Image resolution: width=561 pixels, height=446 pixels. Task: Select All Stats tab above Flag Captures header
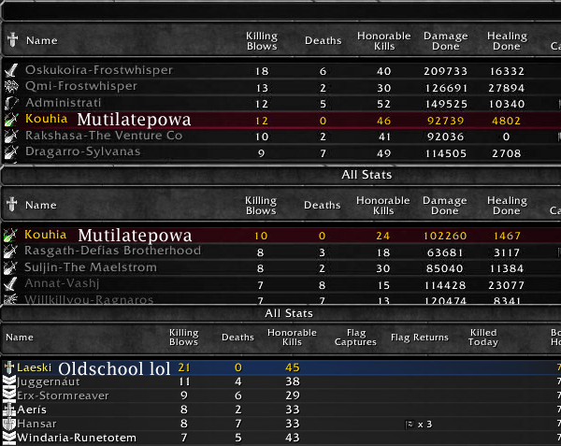[x=287, y=313]
